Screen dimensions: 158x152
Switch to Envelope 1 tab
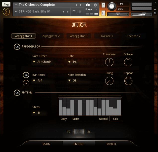(x=106, y=36)
